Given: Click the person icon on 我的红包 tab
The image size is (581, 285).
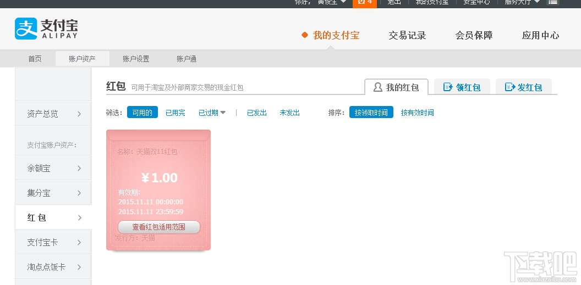Looking at the screenshot, I should [x=377, y=87].
